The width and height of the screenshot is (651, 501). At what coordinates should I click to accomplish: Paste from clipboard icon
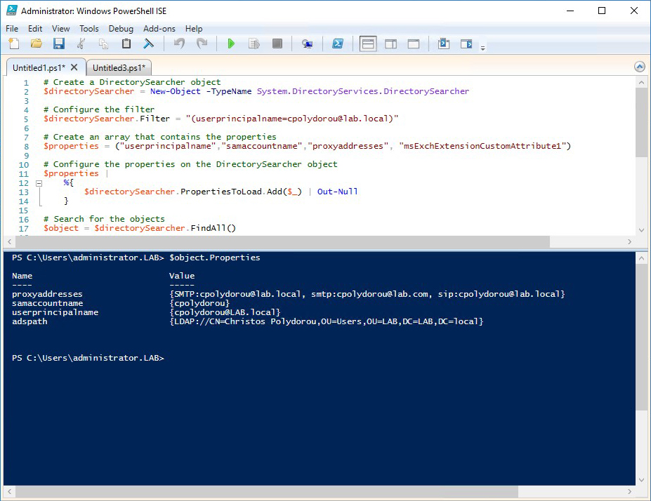pos(126,44)
